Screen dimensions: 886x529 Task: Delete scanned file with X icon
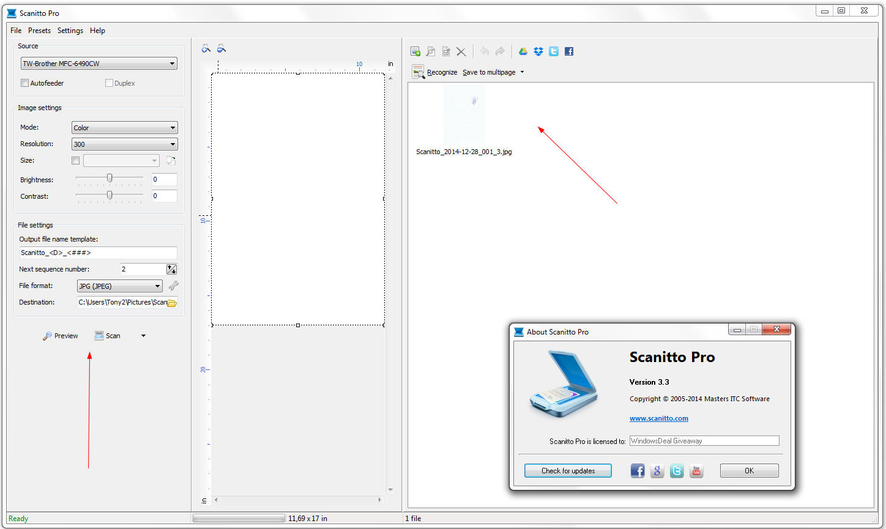pos(461,51)
